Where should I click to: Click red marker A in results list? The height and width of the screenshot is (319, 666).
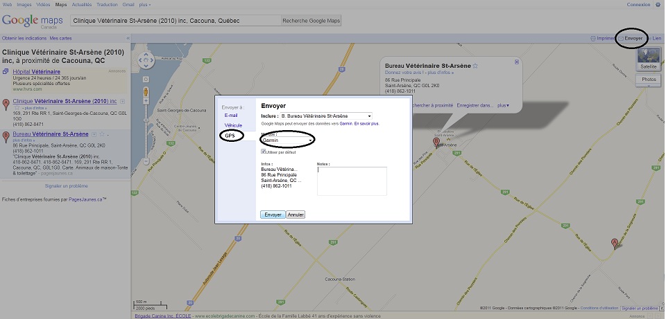(x=6, y=104)
